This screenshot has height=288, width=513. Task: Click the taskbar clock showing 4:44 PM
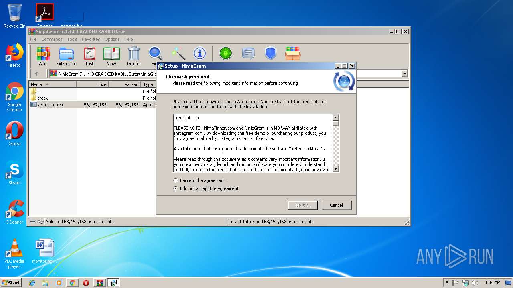point(492,283)
